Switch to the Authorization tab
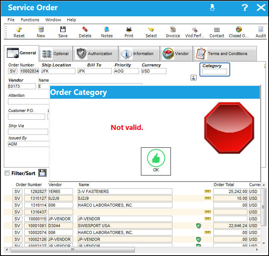The width and height of the screenshot is (269, 256). (95, 54)
